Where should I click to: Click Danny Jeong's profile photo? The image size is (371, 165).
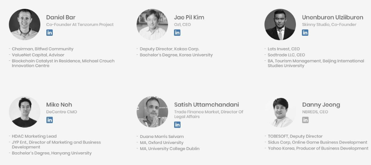pyautogui.click(x=280, y=112)
